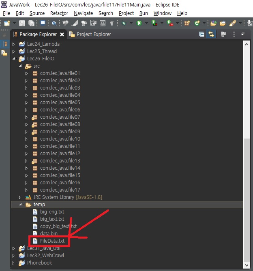253x271 pixels.
Task: Select big_eng.txt file
Action: click(52, 212)
